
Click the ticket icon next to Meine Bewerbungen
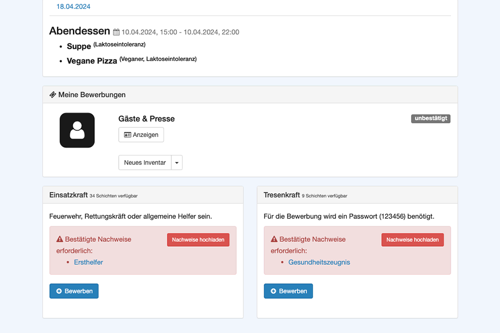[53, 95]
